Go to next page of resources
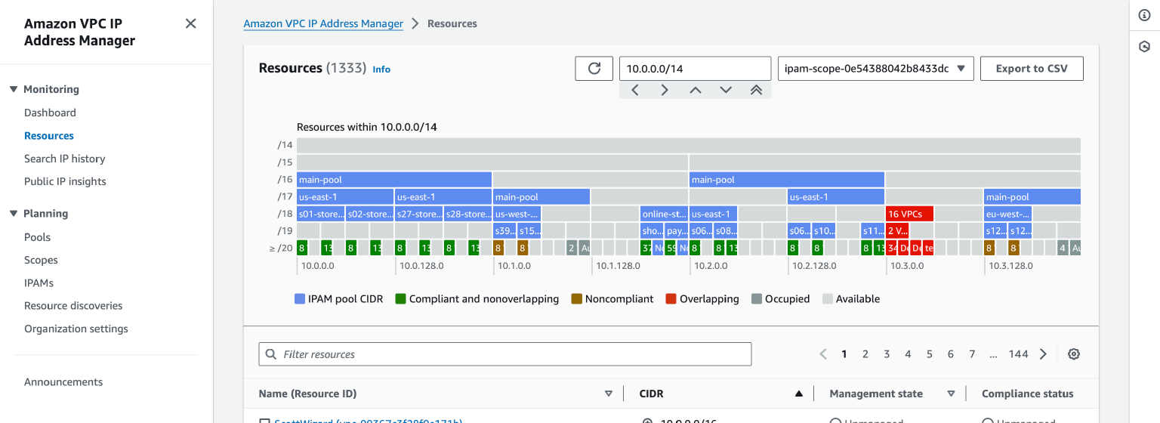Screen dimensions: 1160x423 click(1043, 354)
